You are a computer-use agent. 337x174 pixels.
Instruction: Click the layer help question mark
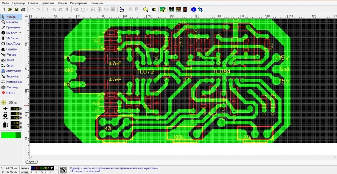[x=56, y=170]
